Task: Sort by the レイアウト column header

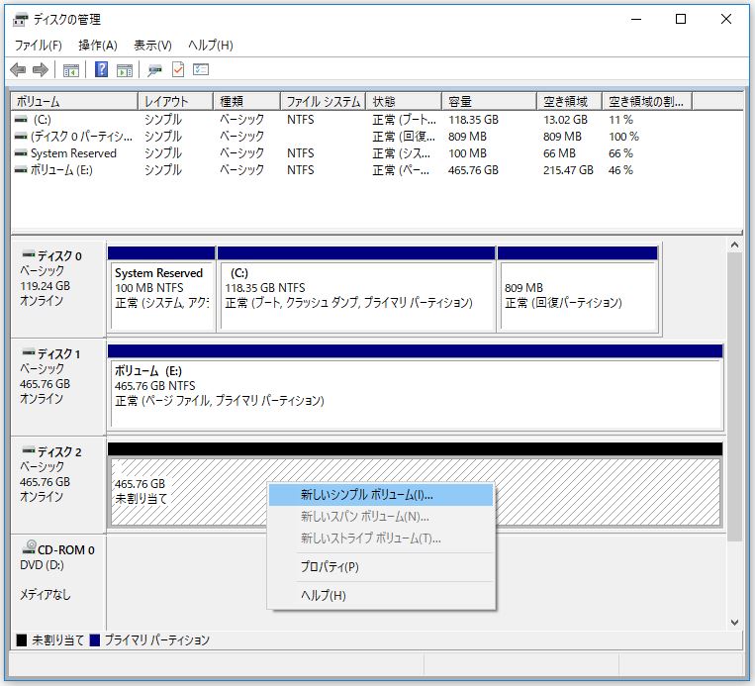Action: tap(175, 102)
